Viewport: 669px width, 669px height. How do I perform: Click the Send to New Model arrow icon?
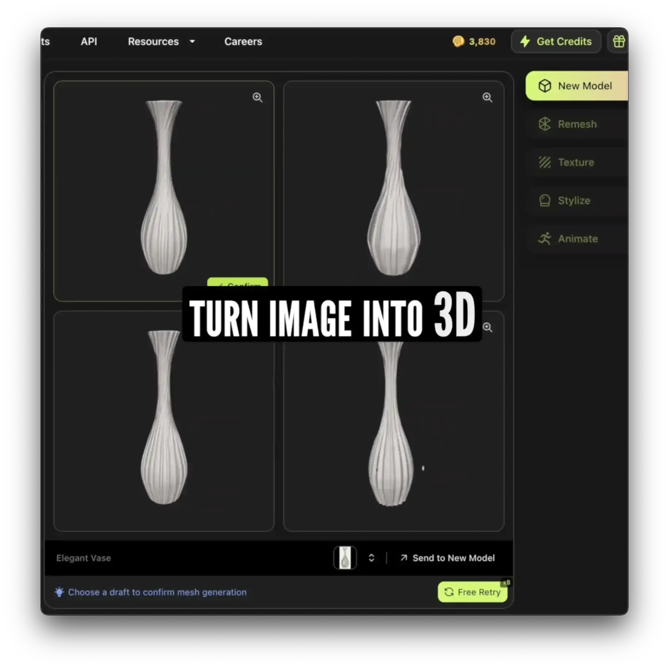[x=403, y=558]
